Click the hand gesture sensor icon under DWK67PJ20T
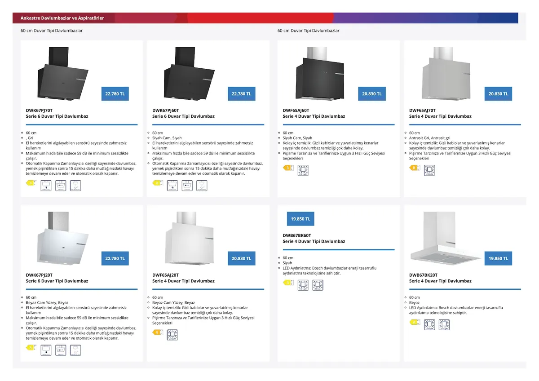The image size is (539, 381). [75, 350]
